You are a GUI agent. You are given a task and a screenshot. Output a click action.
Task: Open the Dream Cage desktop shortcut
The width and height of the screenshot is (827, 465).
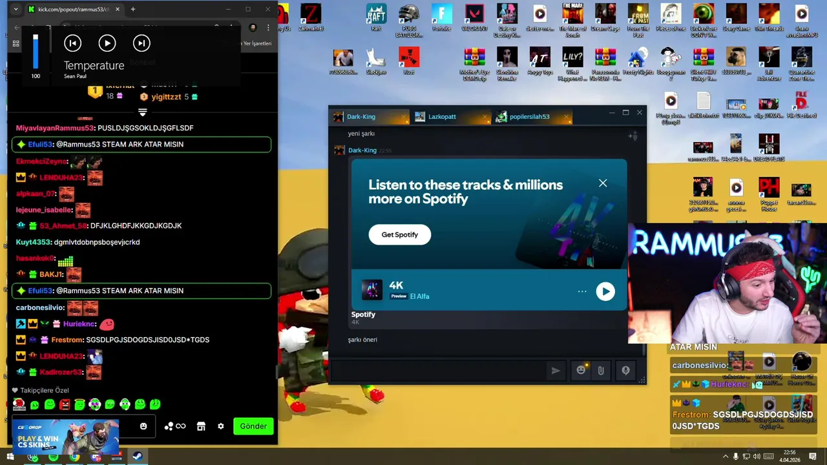tap(605, 17)
